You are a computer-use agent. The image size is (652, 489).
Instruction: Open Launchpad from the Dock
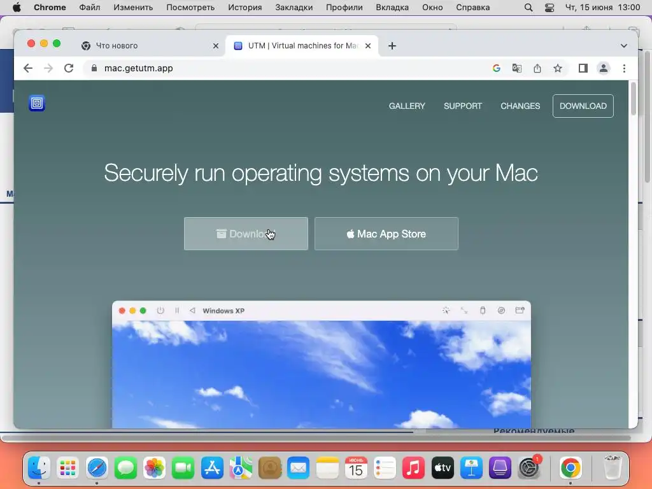(67, 468)
